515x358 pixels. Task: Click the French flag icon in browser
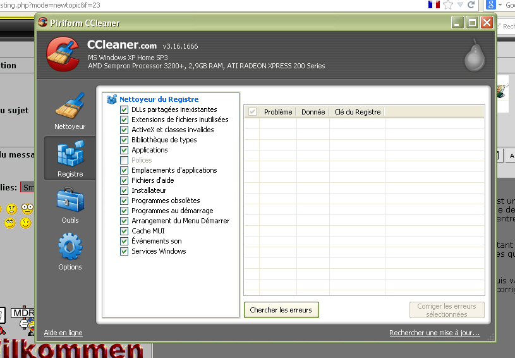point(434,4)
